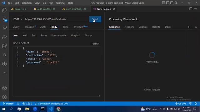
Task: Open the response pane's Response tab
Action: tap(114, 27)
